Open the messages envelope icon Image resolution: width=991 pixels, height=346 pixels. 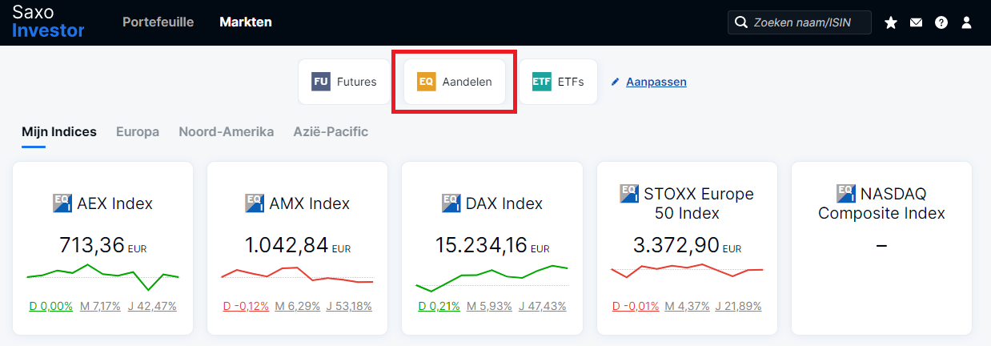[x=917, y=22]
